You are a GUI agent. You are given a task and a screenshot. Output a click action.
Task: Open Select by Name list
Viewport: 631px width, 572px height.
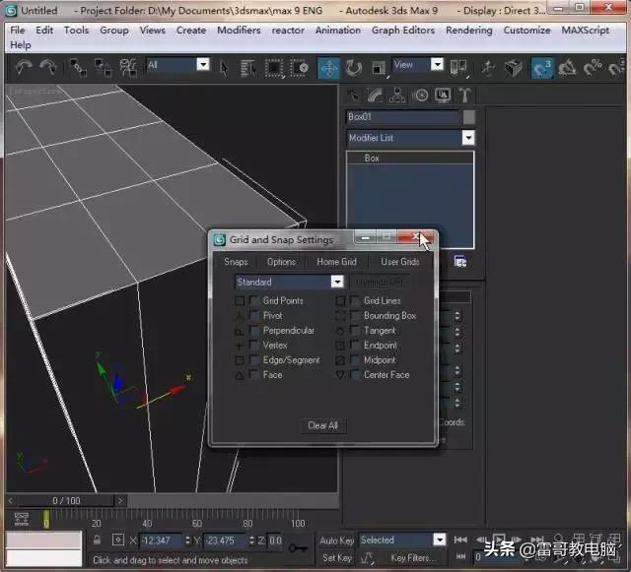[x=248, y=68]
